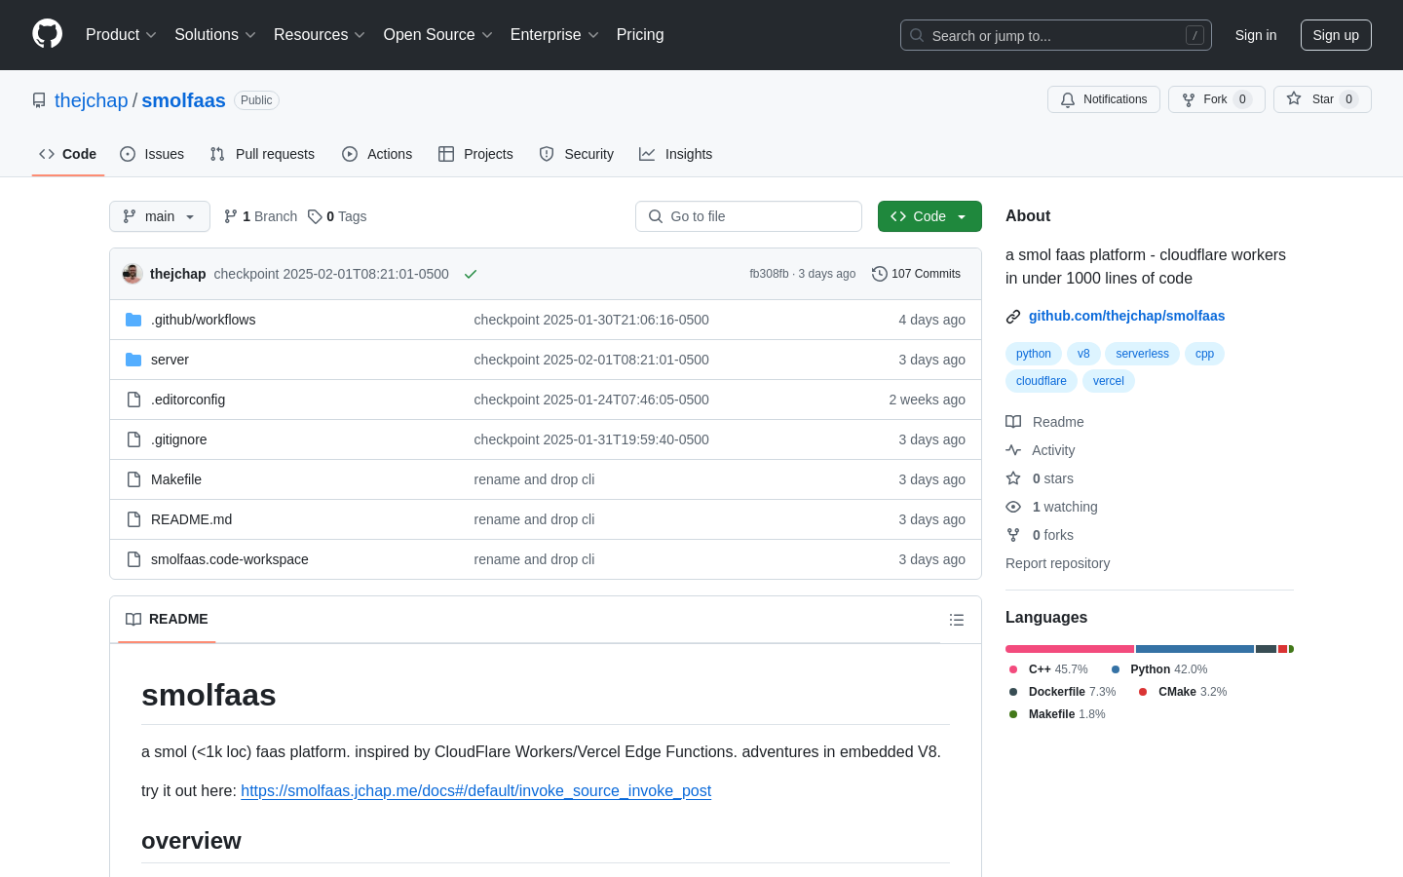Click the thejchap avatar in commit row
The width and height of the screenshot is (1403, 877).
click(133, 274)
